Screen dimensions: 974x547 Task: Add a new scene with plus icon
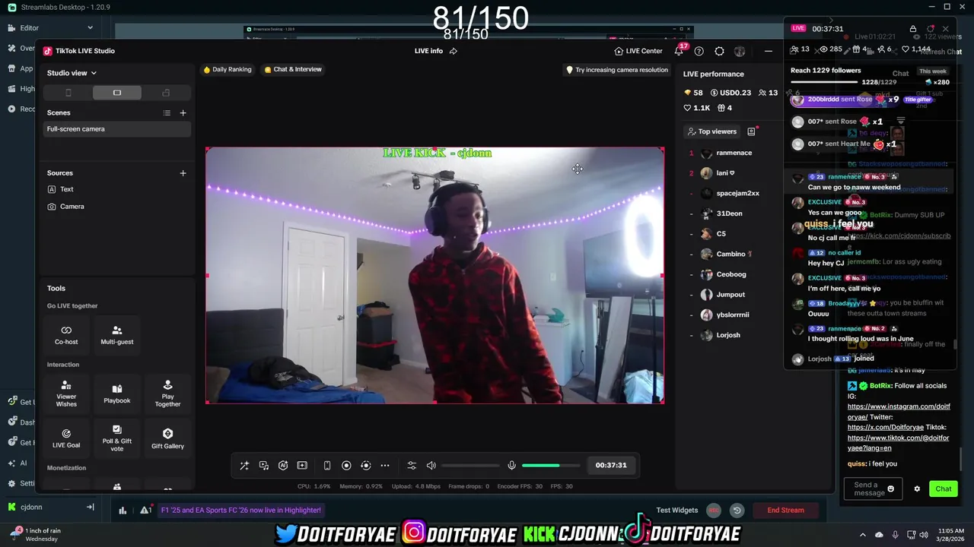click(183, 112)
